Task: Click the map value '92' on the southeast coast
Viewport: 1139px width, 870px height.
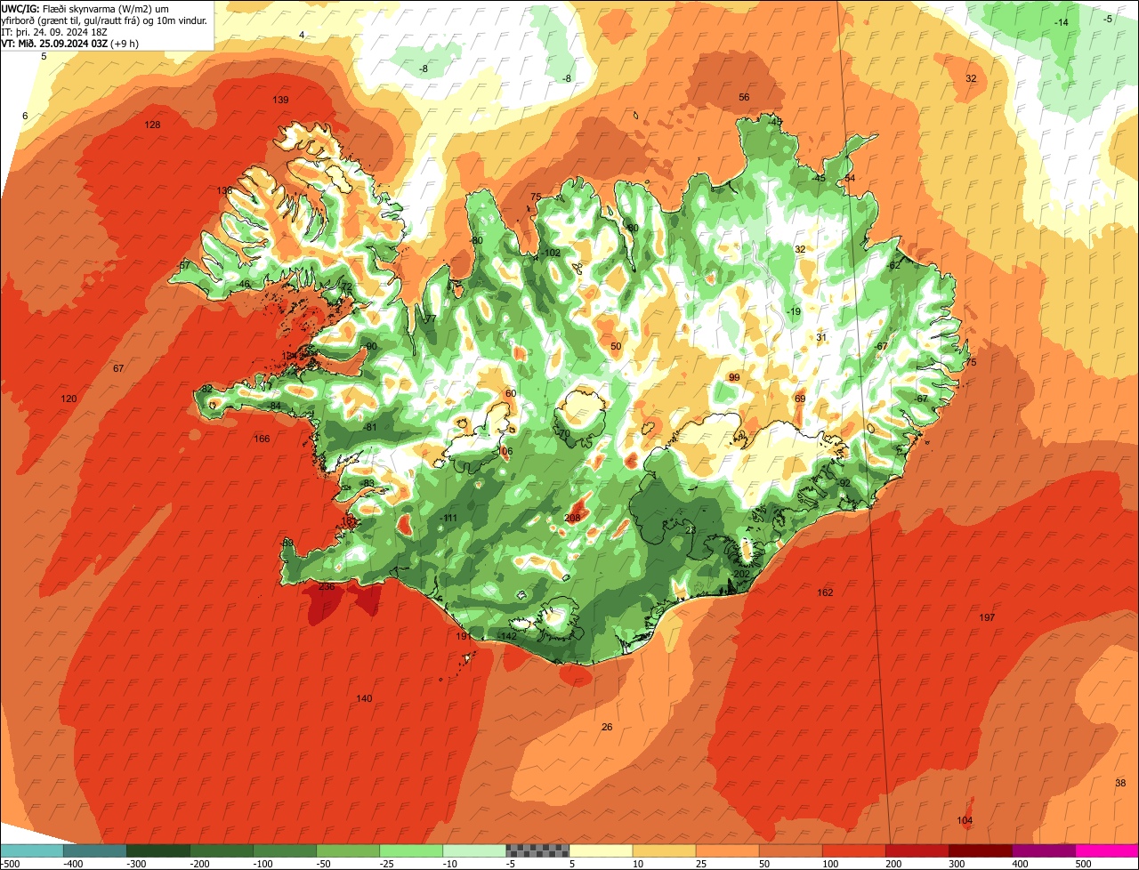Action: (x=844, y=483)
